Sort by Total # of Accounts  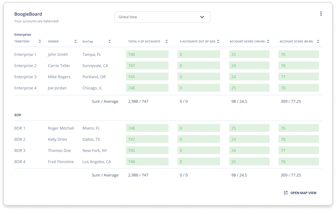(x=167, y=42)
